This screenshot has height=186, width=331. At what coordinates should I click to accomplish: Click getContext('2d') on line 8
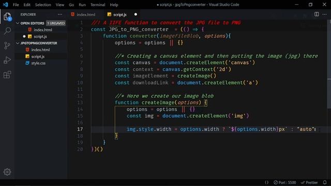click(x=207, y=69)
